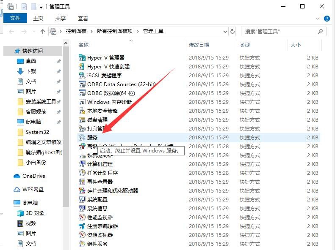This screenshot has height=250, width=335.
Task: Click the navigation pane scrollbar thumb
Action: (66, 127)
